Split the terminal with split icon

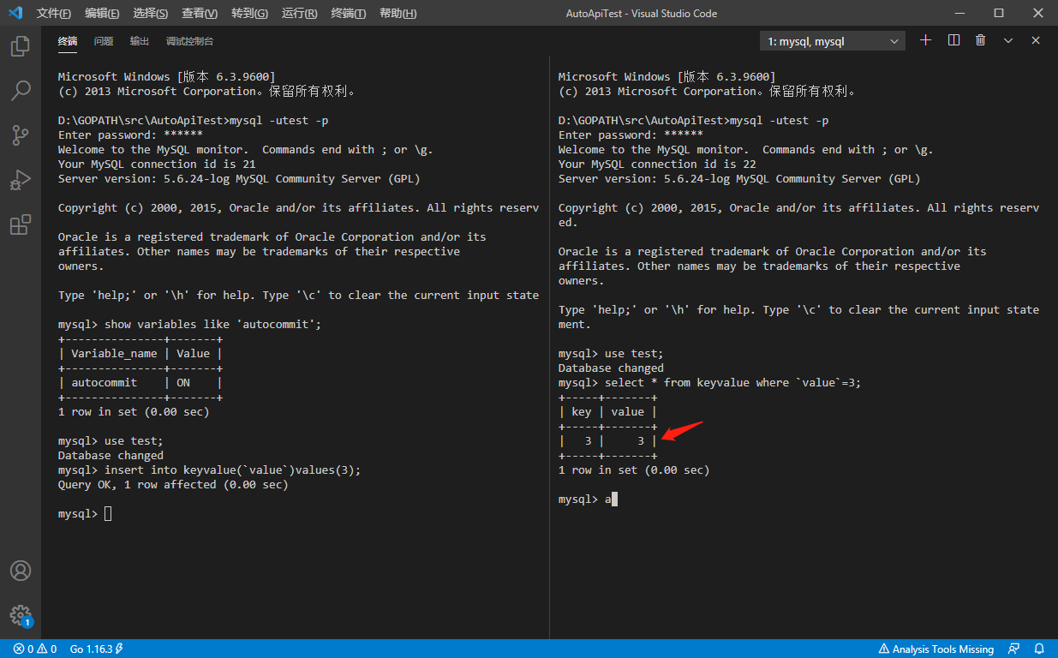click(953, 40)
